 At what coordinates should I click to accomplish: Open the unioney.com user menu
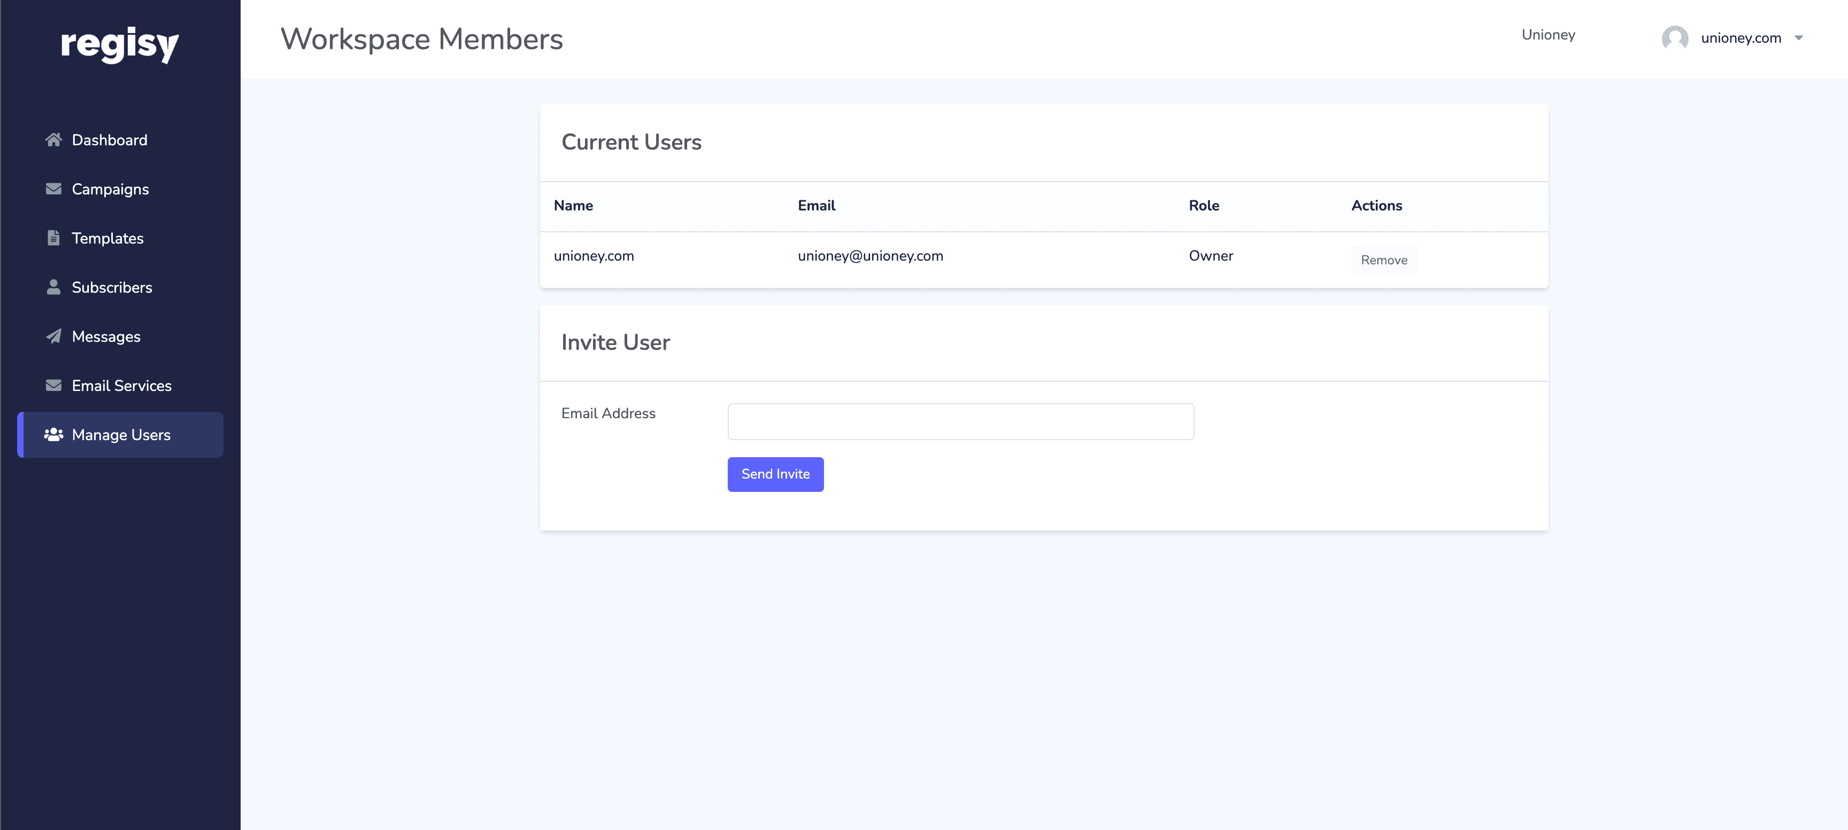(1741, 38)
